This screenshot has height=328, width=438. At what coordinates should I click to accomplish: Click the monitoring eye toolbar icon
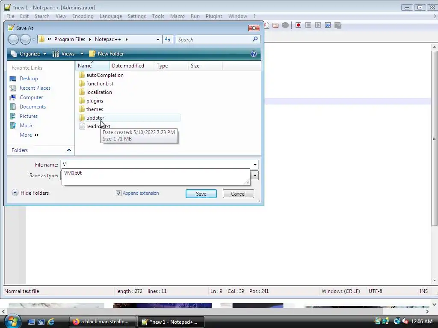pos(285,25)
